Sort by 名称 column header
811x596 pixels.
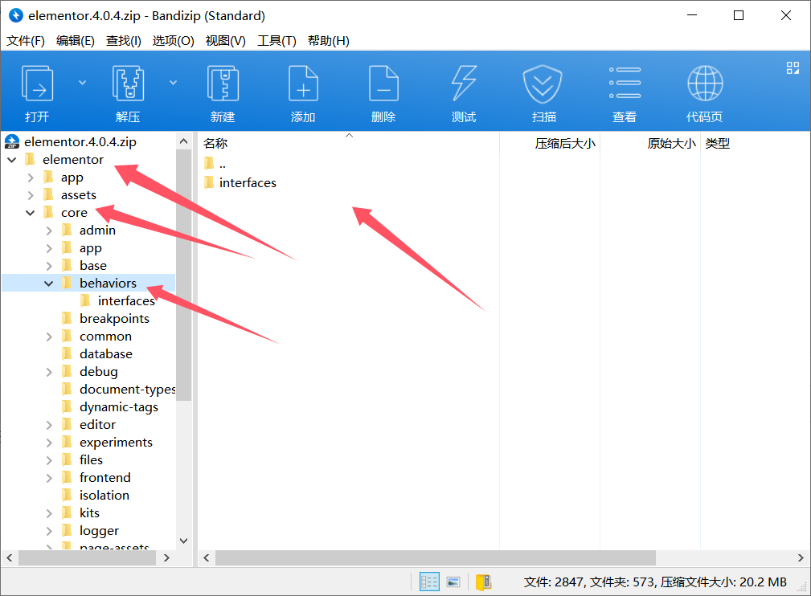215,144
